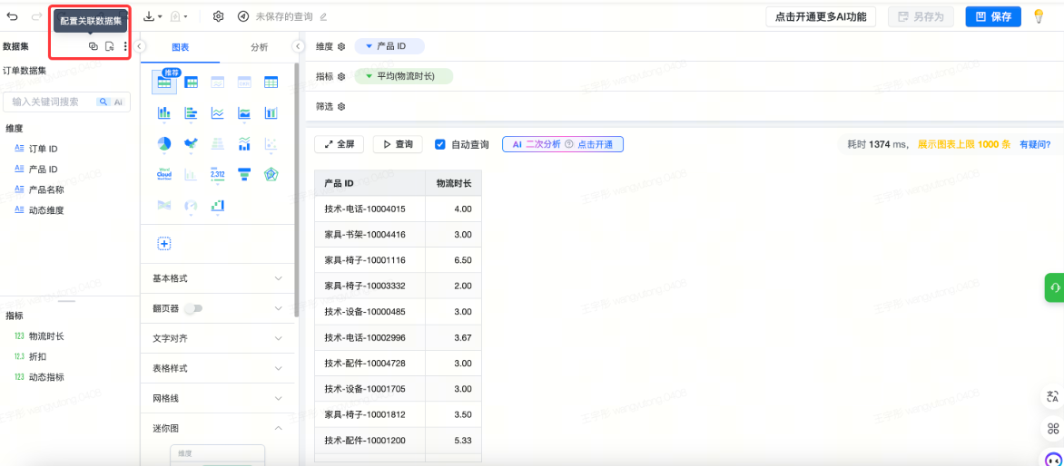
Task: Select the map chart icon
Action: click(191, 144)
